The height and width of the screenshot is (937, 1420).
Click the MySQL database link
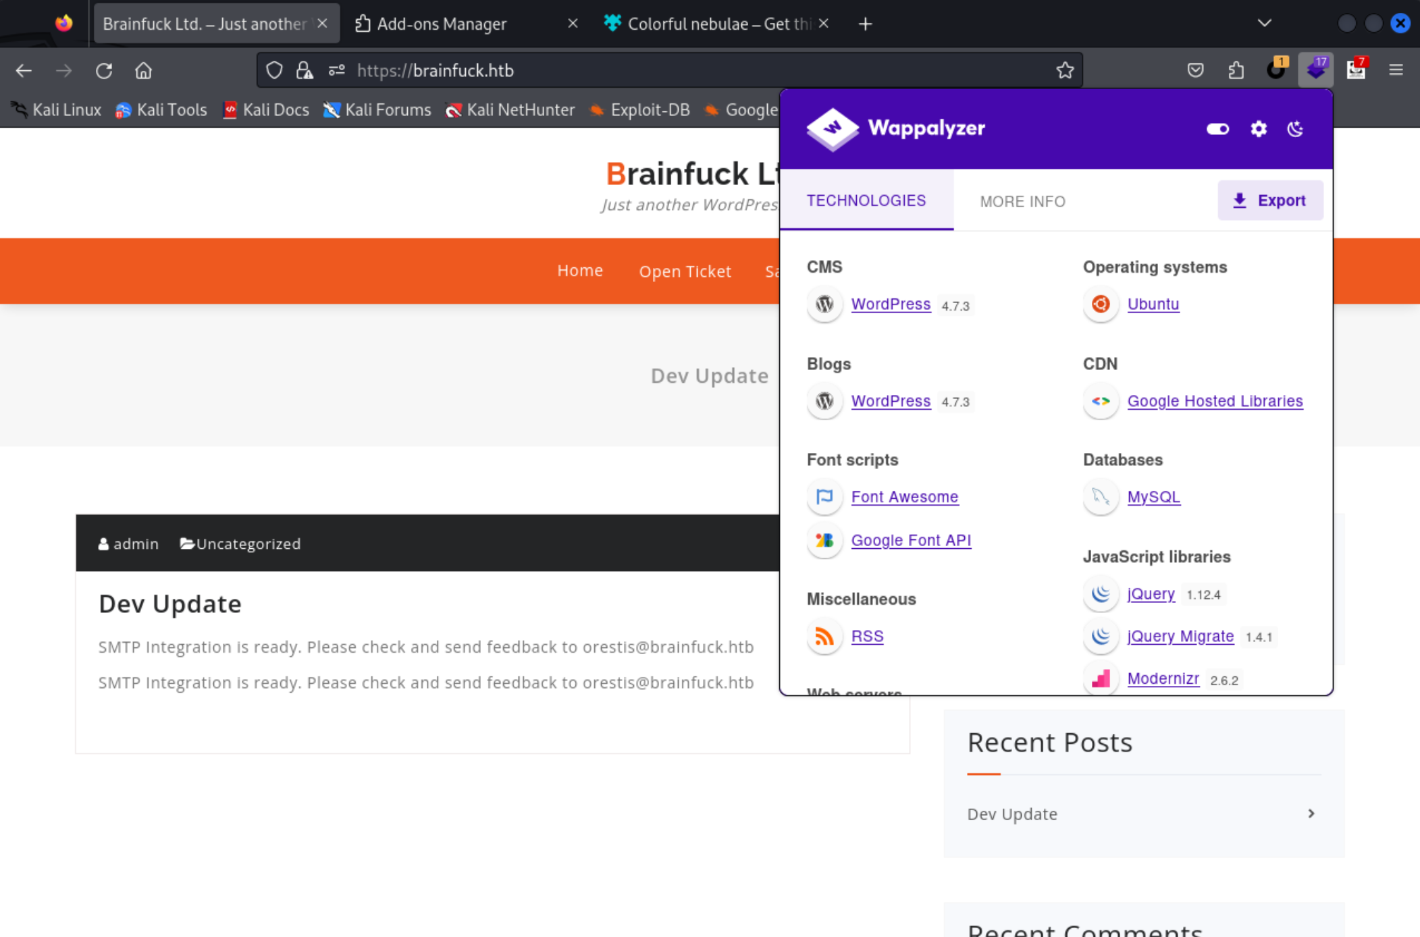pos(1153,497)
